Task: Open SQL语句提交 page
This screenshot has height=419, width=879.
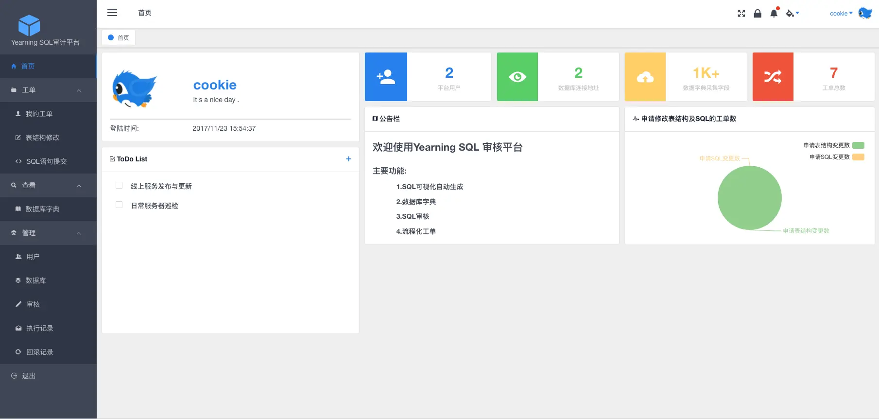Action: tap(48, 161)
